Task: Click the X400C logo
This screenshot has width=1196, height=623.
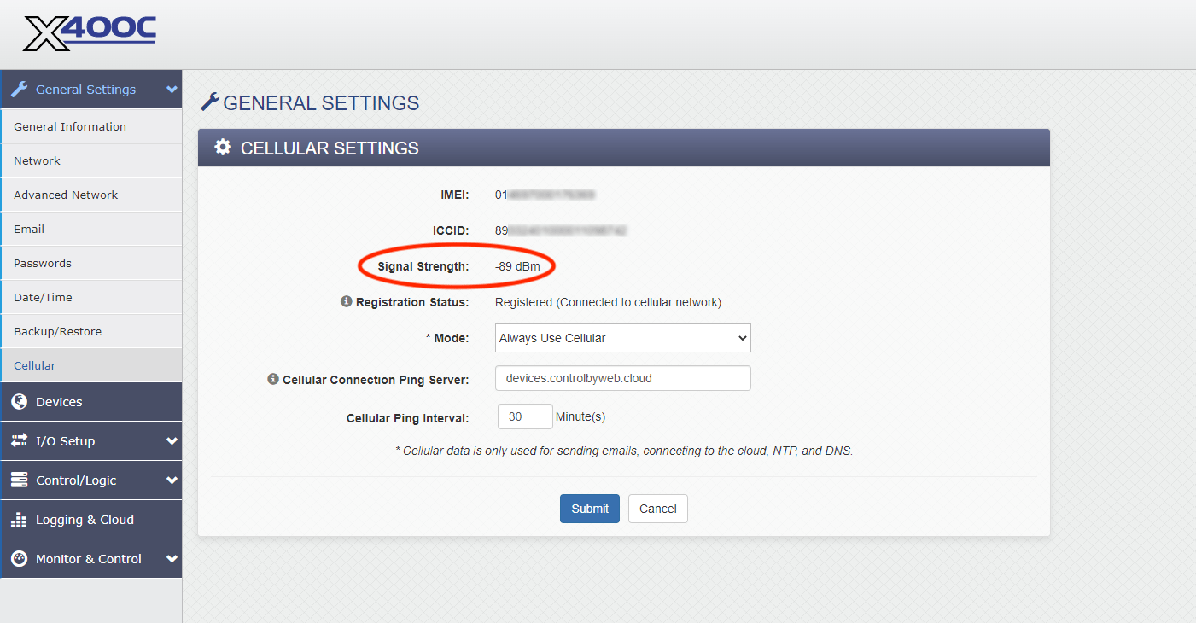Action: click(88, 33)
